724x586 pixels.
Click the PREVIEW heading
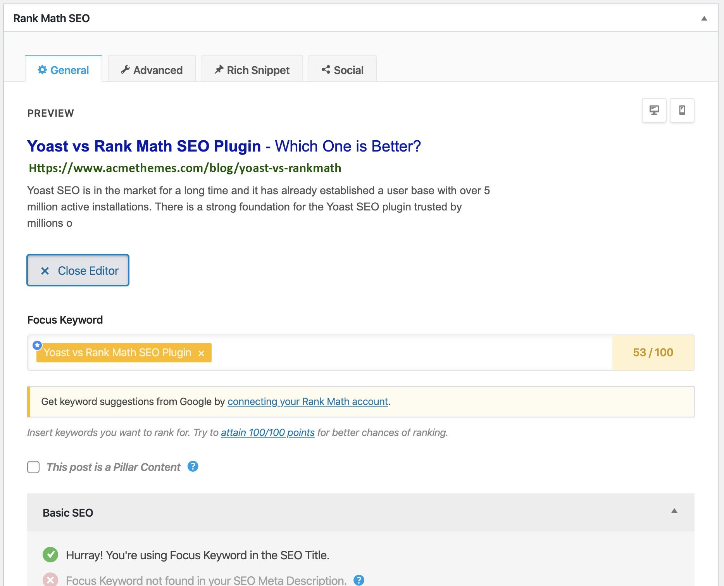[50, 113]
